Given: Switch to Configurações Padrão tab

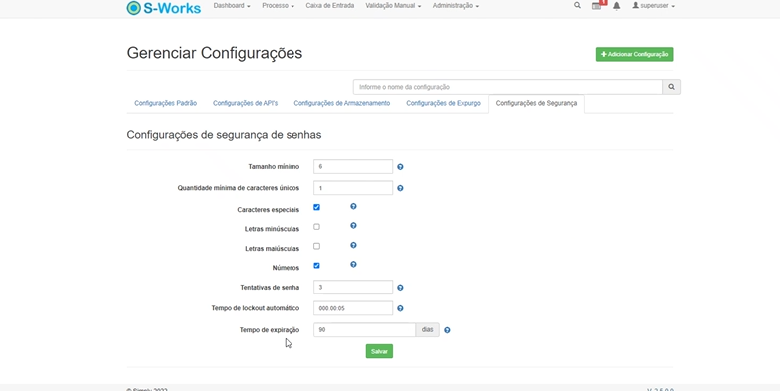Looking at the screenshot, I should [165, 103].
